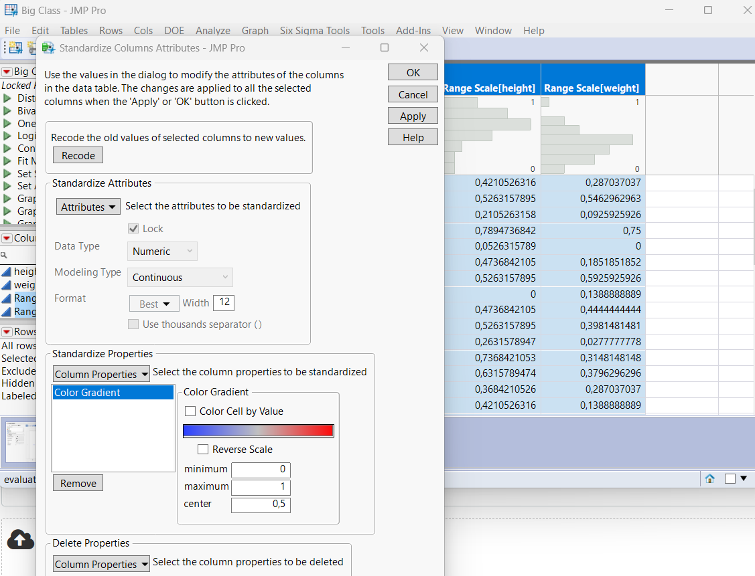Open the Six Sigma Tools menu
Screen dimensions: 755x576
point(314,31)
